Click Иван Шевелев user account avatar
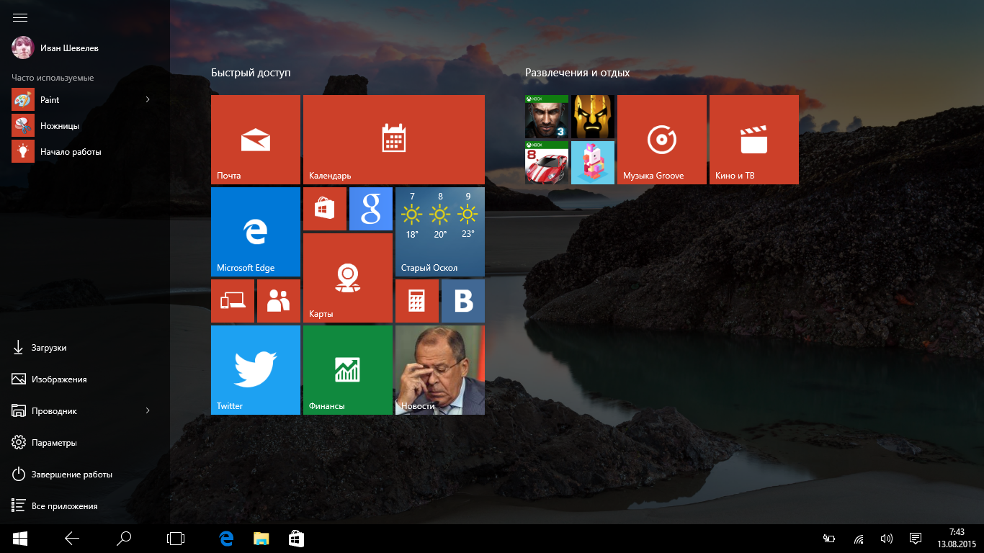The width and height of the screenshot is (984, 553). point(23,48)
